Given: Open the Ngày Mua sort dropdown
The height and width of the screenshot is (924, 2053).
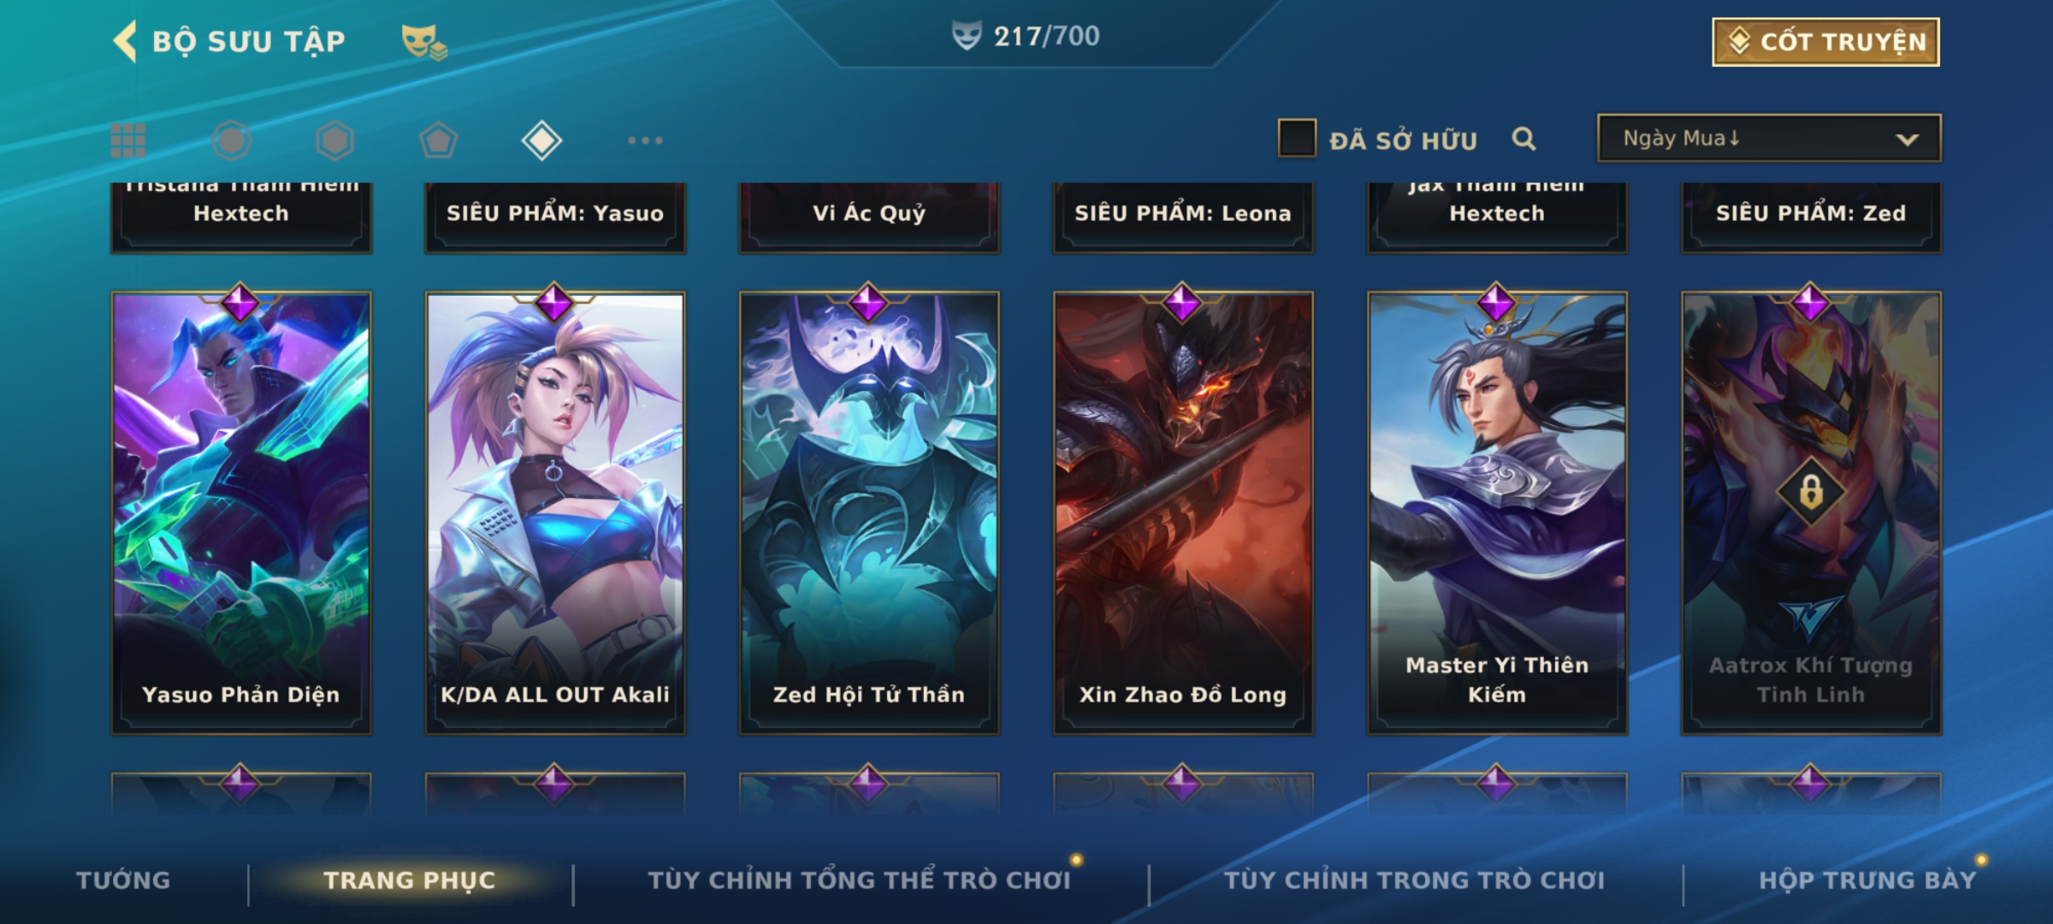Looking at the screenshot, I should coord(1769,139).
